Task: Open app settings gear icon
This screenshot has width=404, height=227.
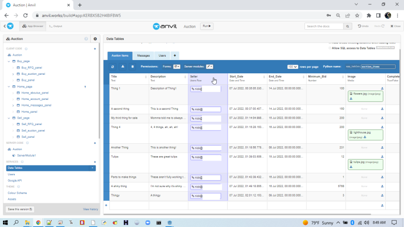Action: pyautogui.click(x=95, y=38)
